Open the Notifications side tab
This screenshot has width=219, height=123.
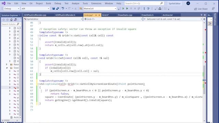(215, 19)
